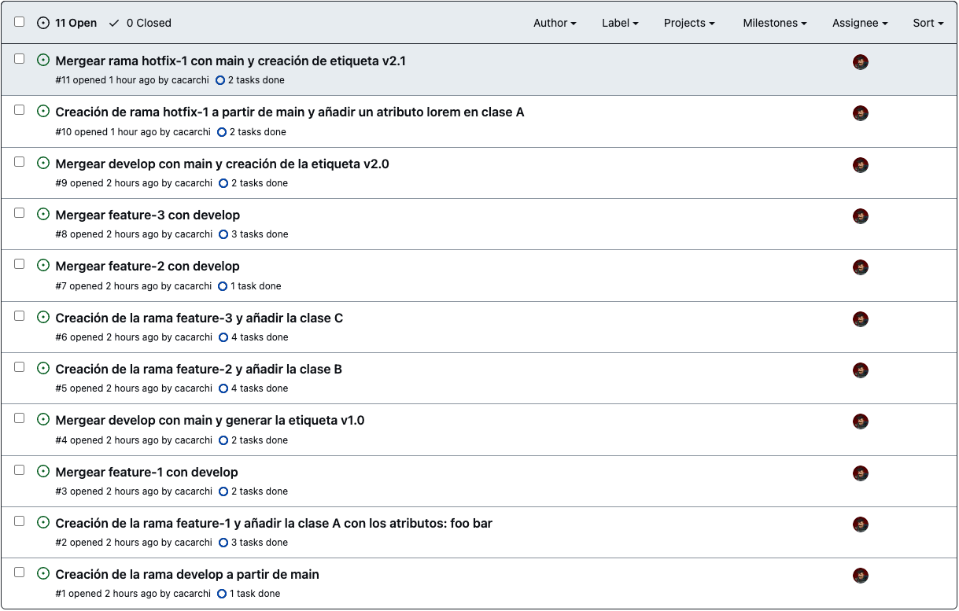Open issue Creación de la rama feature-3 clase C
The image size is (959, 611).
click(199, 318)
